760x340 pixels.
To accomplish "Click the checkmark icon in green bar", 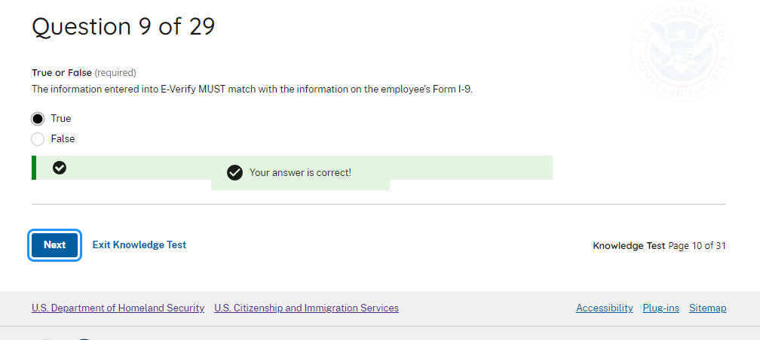I will pos(60,168).
